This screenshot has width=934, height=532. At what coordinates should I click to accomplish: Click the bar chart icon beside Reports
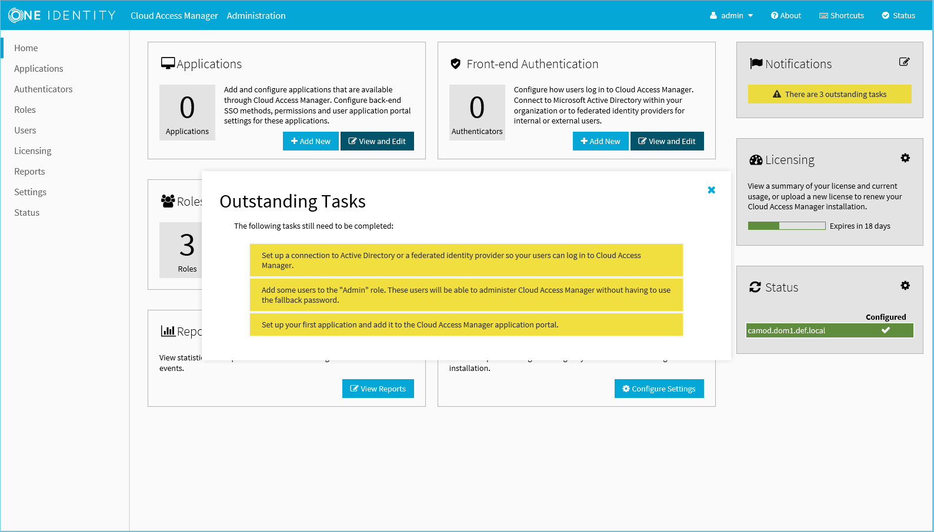168,331
